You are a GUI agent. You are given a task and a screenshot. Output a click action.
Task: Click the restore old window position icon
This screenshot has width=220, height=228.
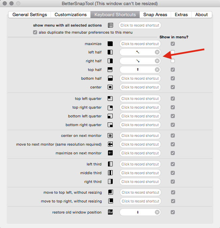[110, 212]
